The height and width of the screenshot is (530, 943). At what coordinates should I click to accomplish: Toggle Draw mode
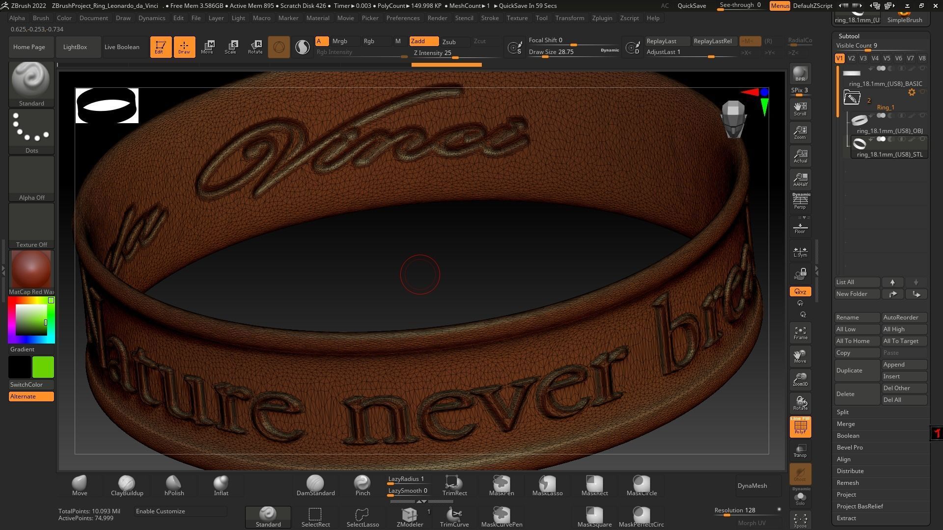coord(184,47)
